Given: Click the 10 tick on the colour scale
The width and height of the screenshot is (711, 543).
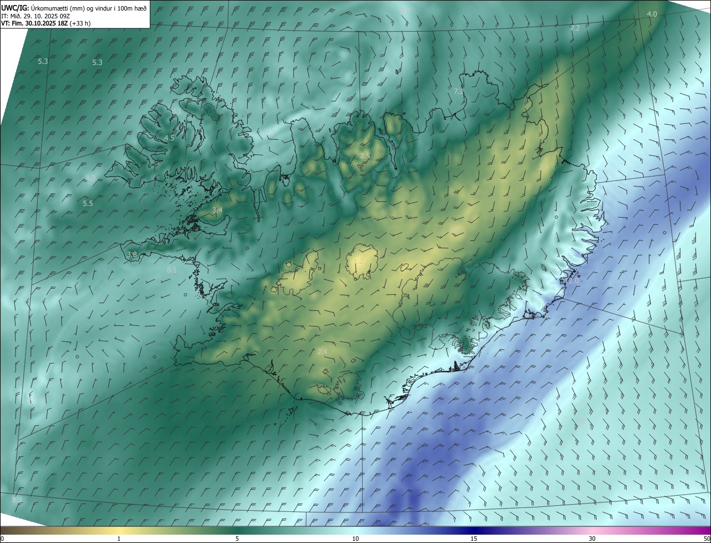Looking at the screenshot, I should click(x=355, y=539).
